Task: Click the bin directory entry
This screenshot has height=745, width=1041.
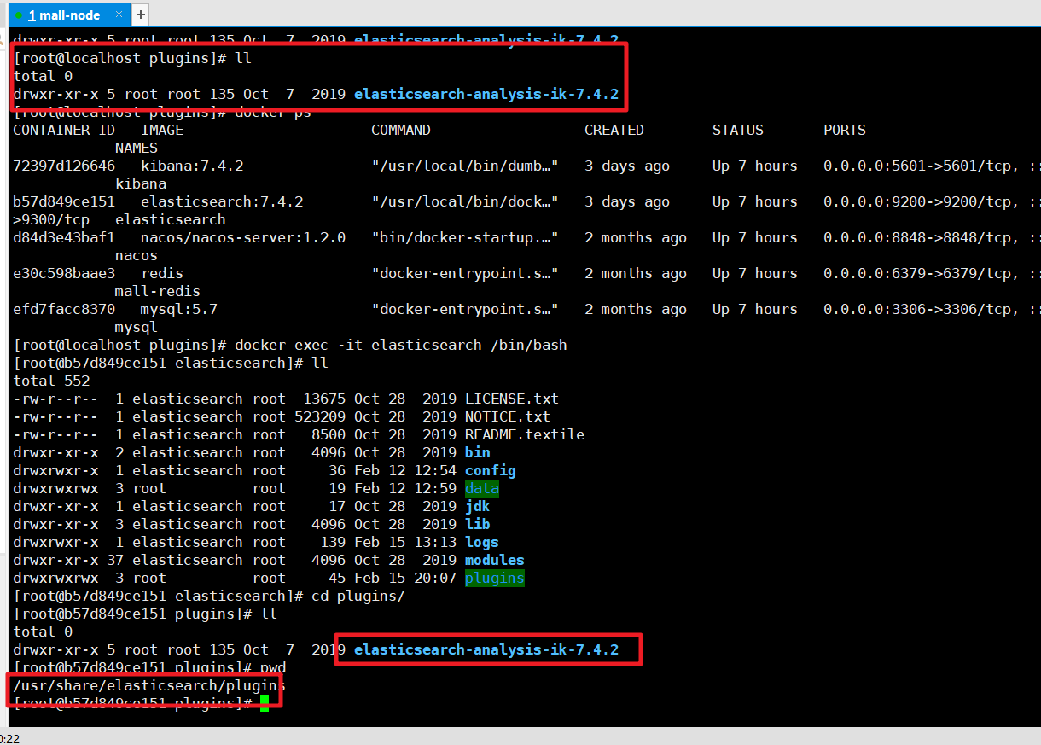Action: pos(478,452)
